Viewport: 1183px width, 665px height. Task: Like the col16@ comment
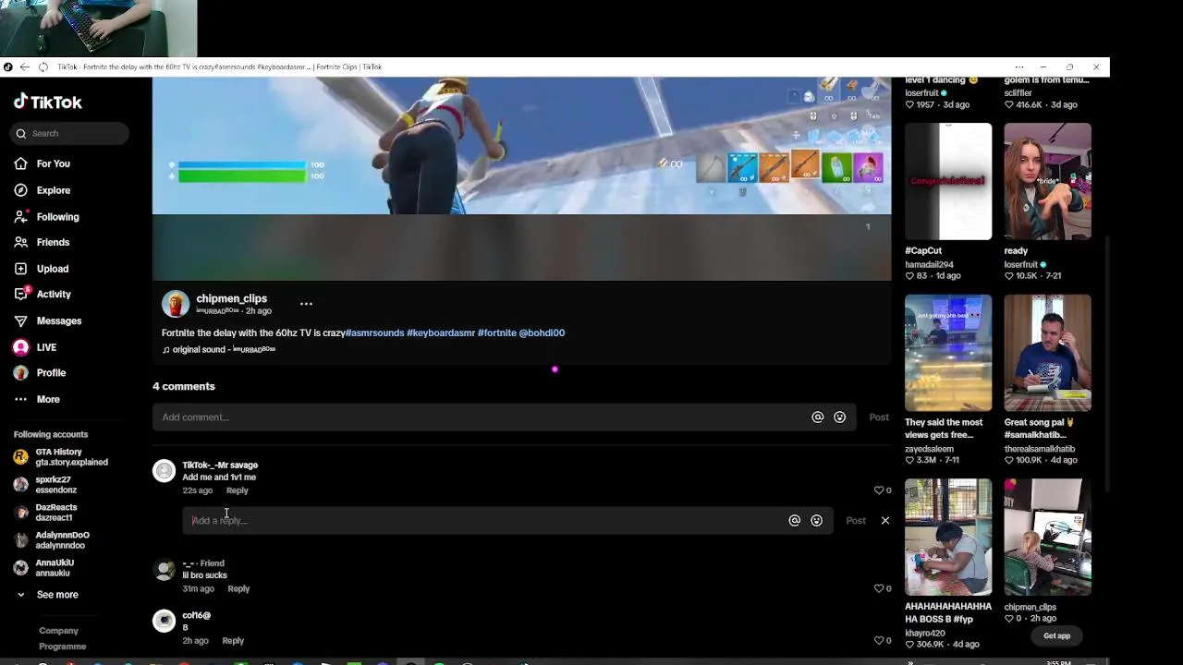pos(879,640)
